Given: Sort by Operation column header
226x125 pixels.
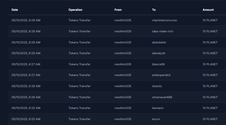Looking at the screenshot, I should click(x=75, y=10).
